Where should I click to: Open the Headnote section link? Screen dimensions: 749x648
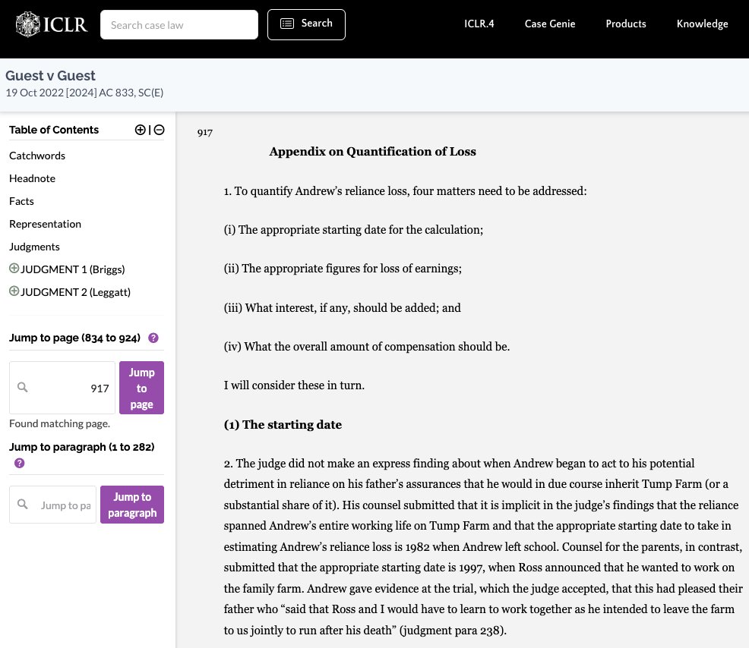(32, 178)
